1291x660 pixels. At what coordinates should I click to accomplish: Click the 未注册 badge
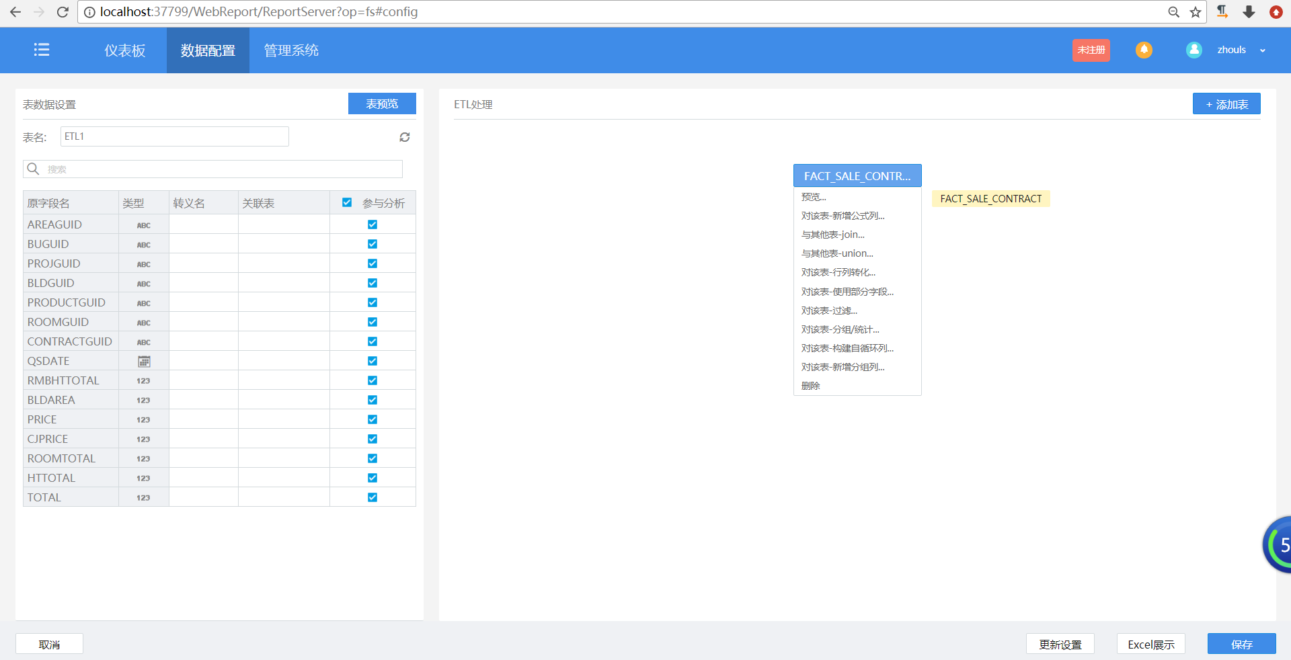[1091, 50]
